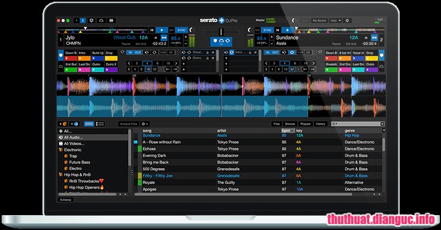Switch to 2-deck layout button
This screenshot has height=230, width=441.
tap(83, 20)
